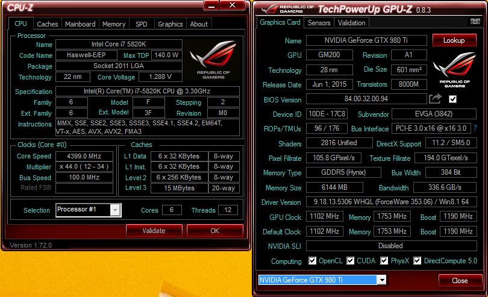The width and height of the screenshot is (488, 297).
Task: Click the Die Size value 601 mm²
Action: tap(409, 70)
